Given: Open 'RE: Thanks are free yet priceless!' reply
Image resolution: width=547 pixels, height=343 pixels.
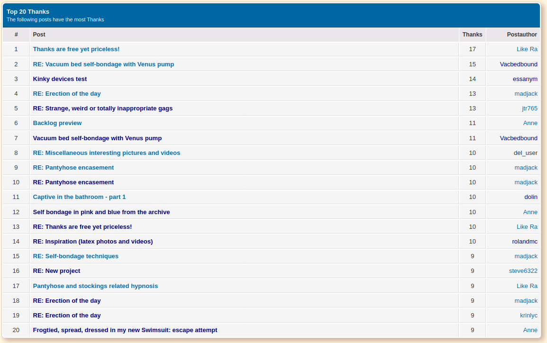Looking at the screenshot, I should [x=82, y=227].
